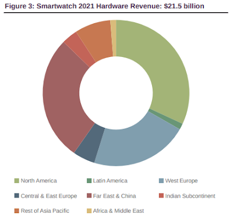Click the Far East & China legend text
The width and height of the screenshot is (233, 219).
[x=114, y=196]
